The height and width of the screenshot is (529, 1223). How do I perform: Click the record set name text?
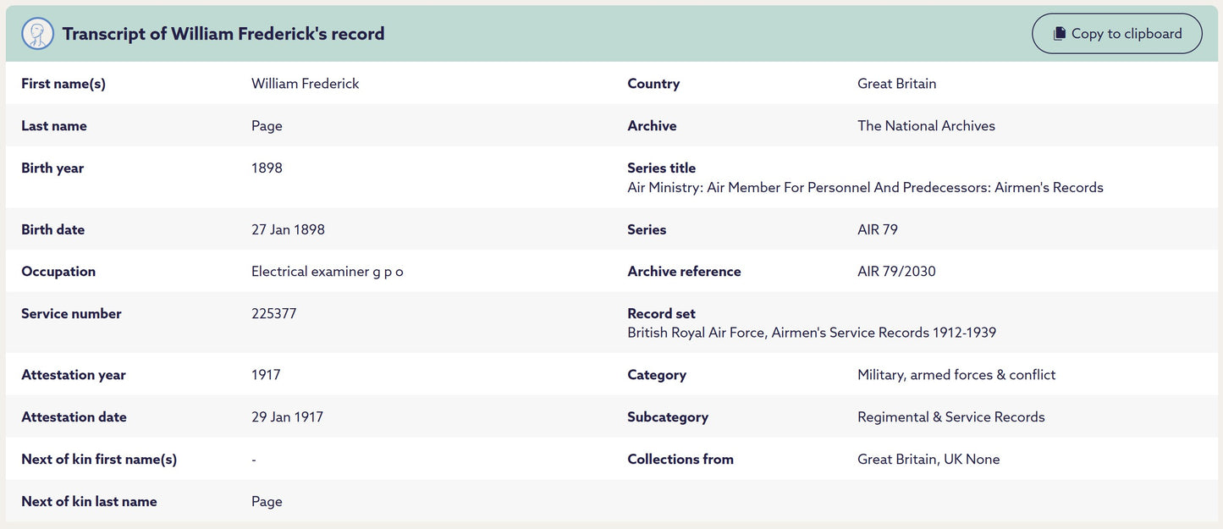tap(811, 333)
